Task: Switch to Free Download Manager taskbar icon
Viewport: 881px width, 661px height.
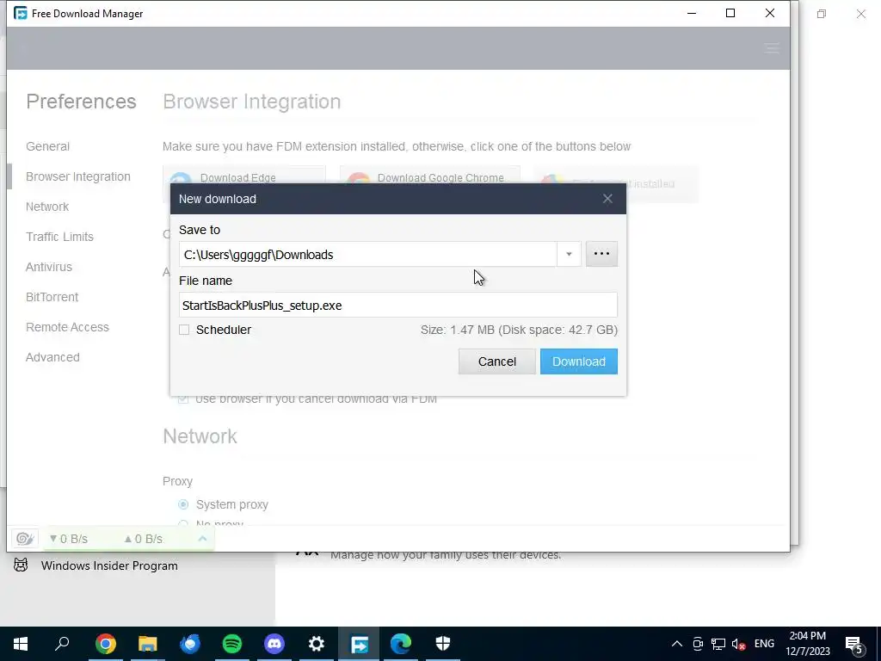Action: (359, 644)
